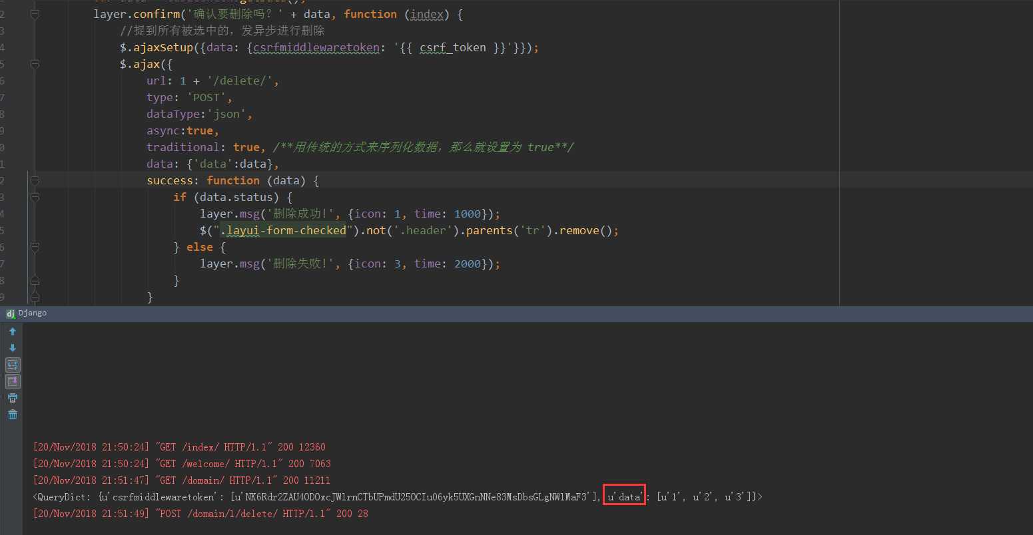Click fold end marker of success function
The width and height of the screenshot is (1033, 535).
[35, 297]
